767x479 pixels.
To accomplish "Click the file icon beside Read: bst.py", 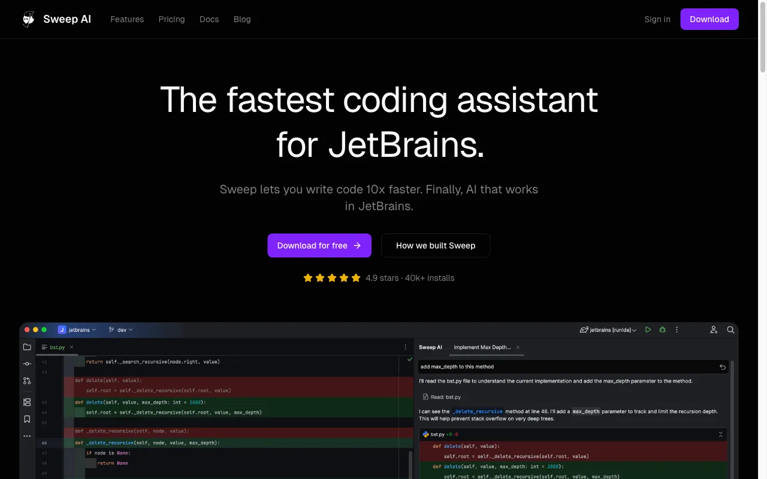I will click(x=425, y=397).
